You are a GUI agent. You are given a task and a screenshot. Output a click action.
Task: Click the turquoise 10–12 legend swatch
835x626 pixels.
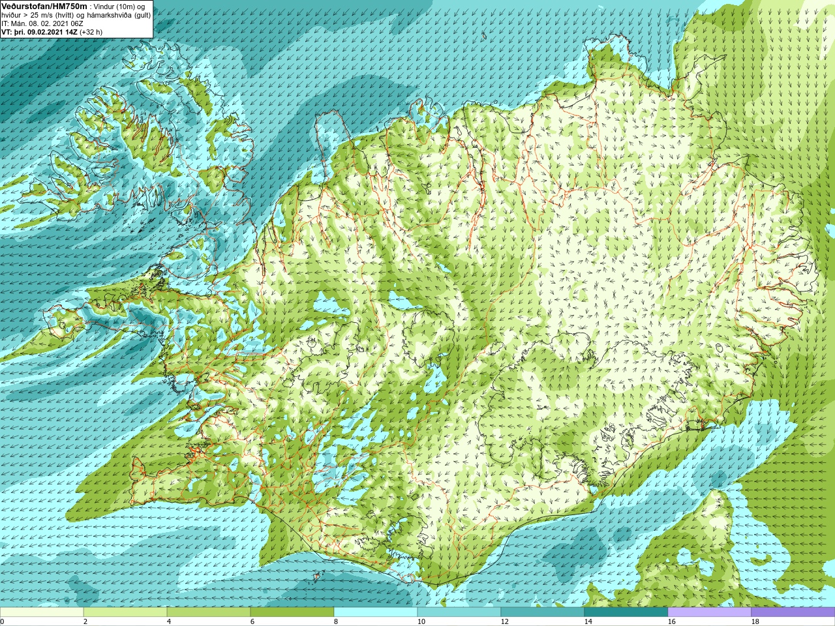pos(459,612)
